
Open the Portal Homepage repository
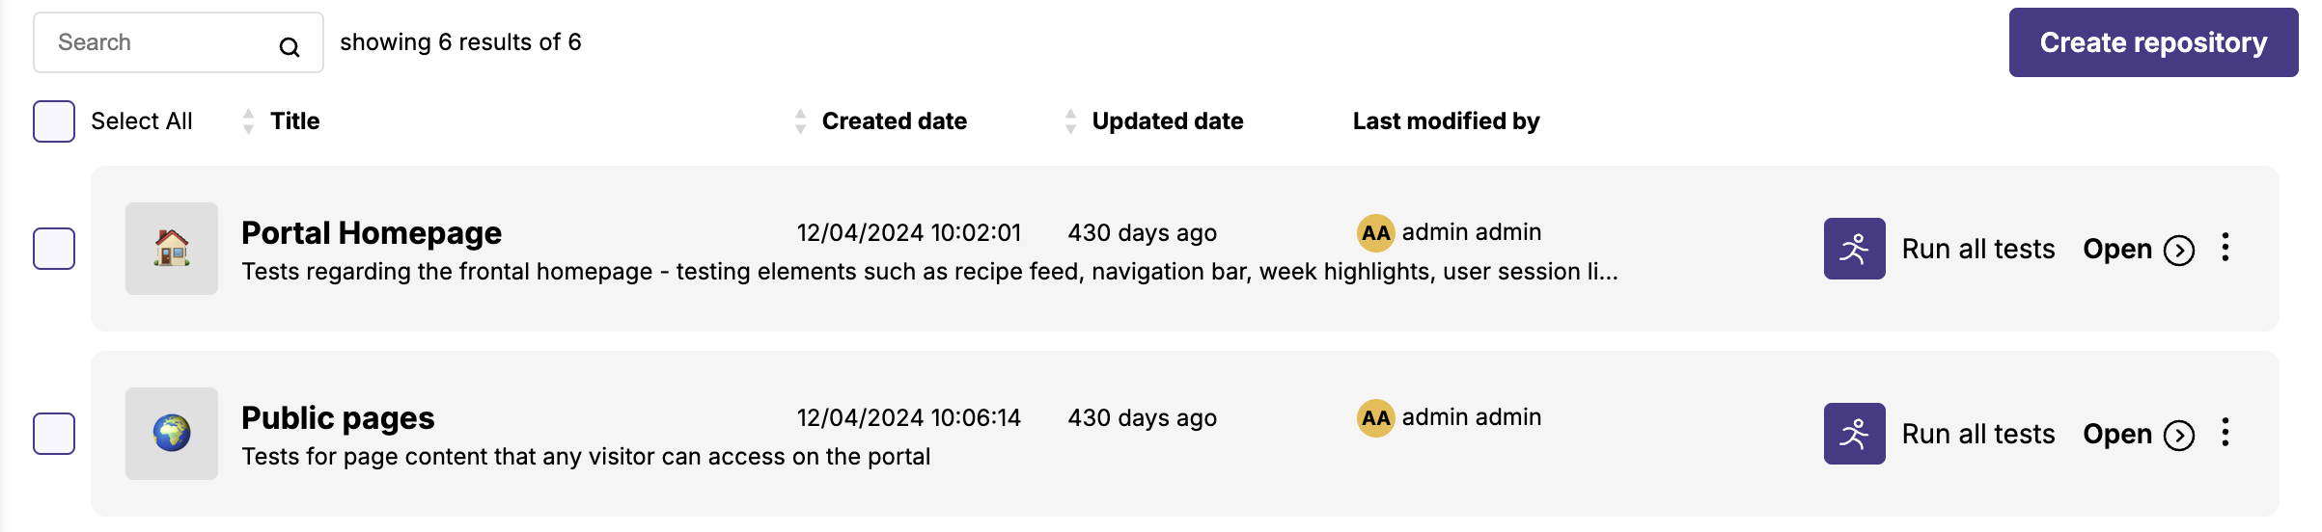coord(2138,249)
